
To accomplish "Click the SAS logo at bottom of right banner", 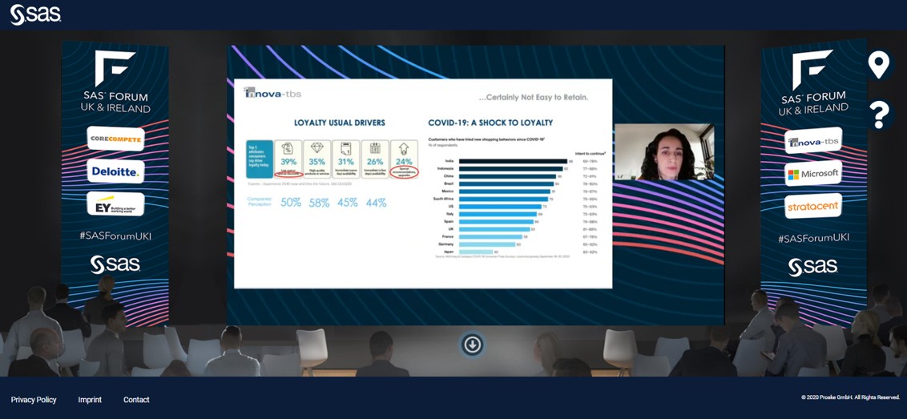I will coord(812,266).
